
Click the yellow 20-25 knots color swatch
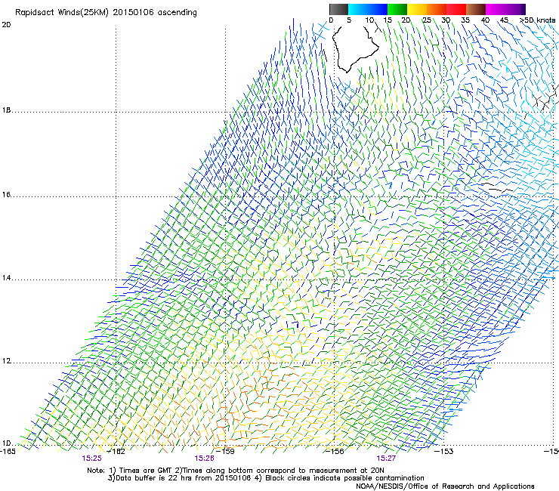(x=417, y=9)
